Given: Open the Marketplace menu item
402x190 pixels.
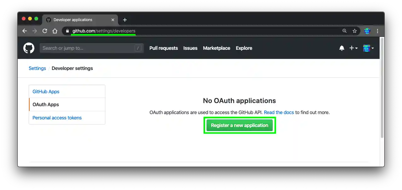Looking at the screenshot, I should (217, 48).
